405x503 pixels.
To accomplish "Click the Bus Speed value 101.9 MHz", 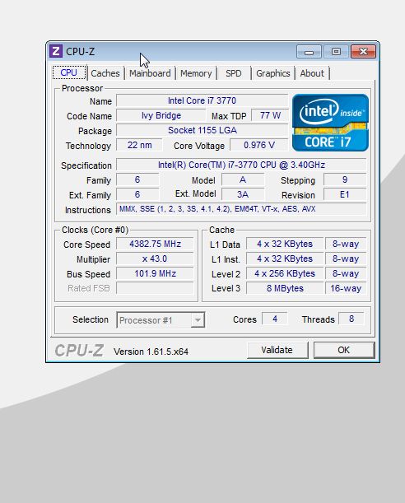I will (155, 273).
